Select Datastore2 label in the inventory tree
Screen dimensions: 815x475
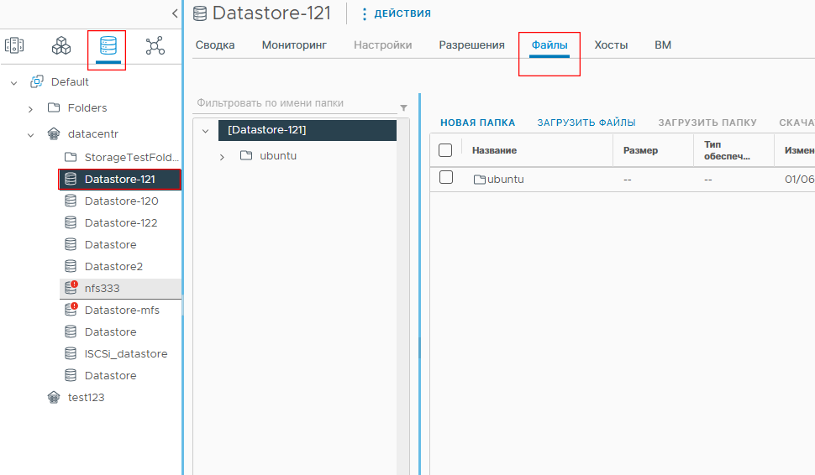pyautogui.click(x=113, y=266)
